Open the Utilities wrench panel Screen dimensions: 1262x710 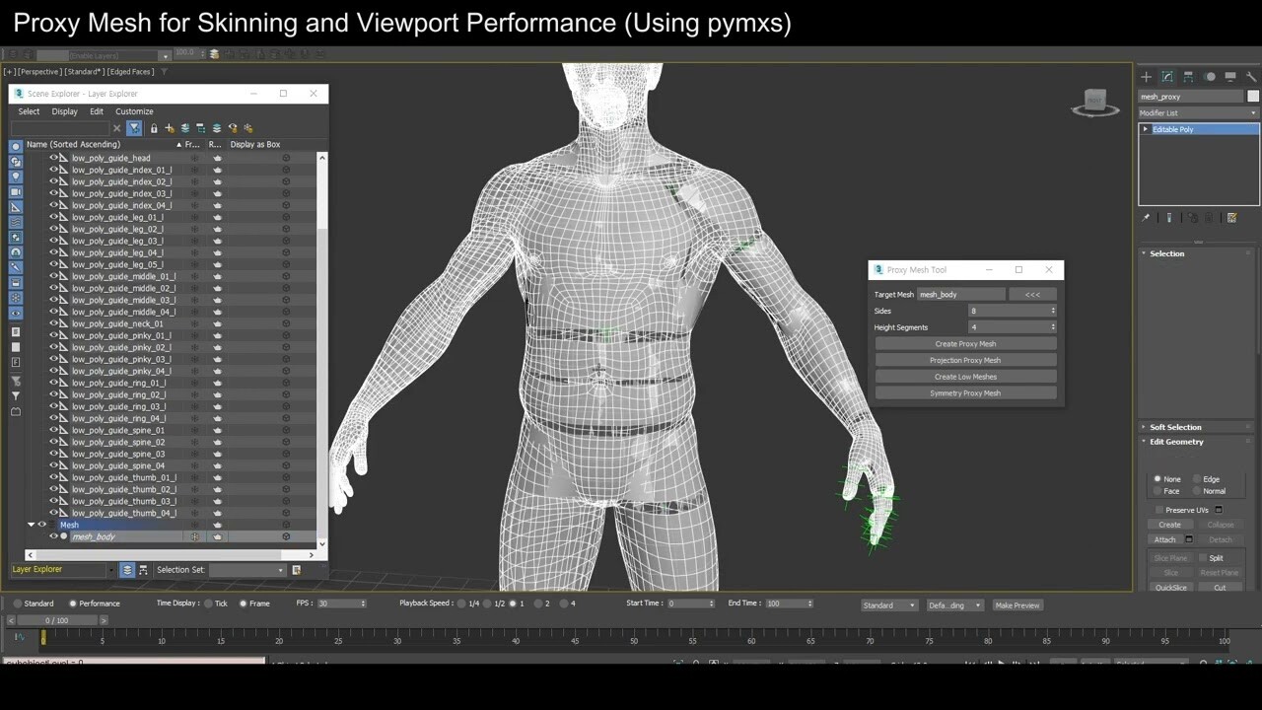pos(1252,77)
